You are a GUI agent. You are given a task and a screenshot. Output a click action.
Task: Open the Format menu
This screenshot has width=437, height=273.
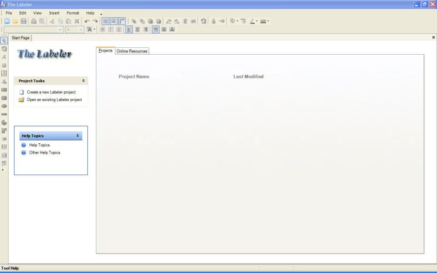[73, 13]
